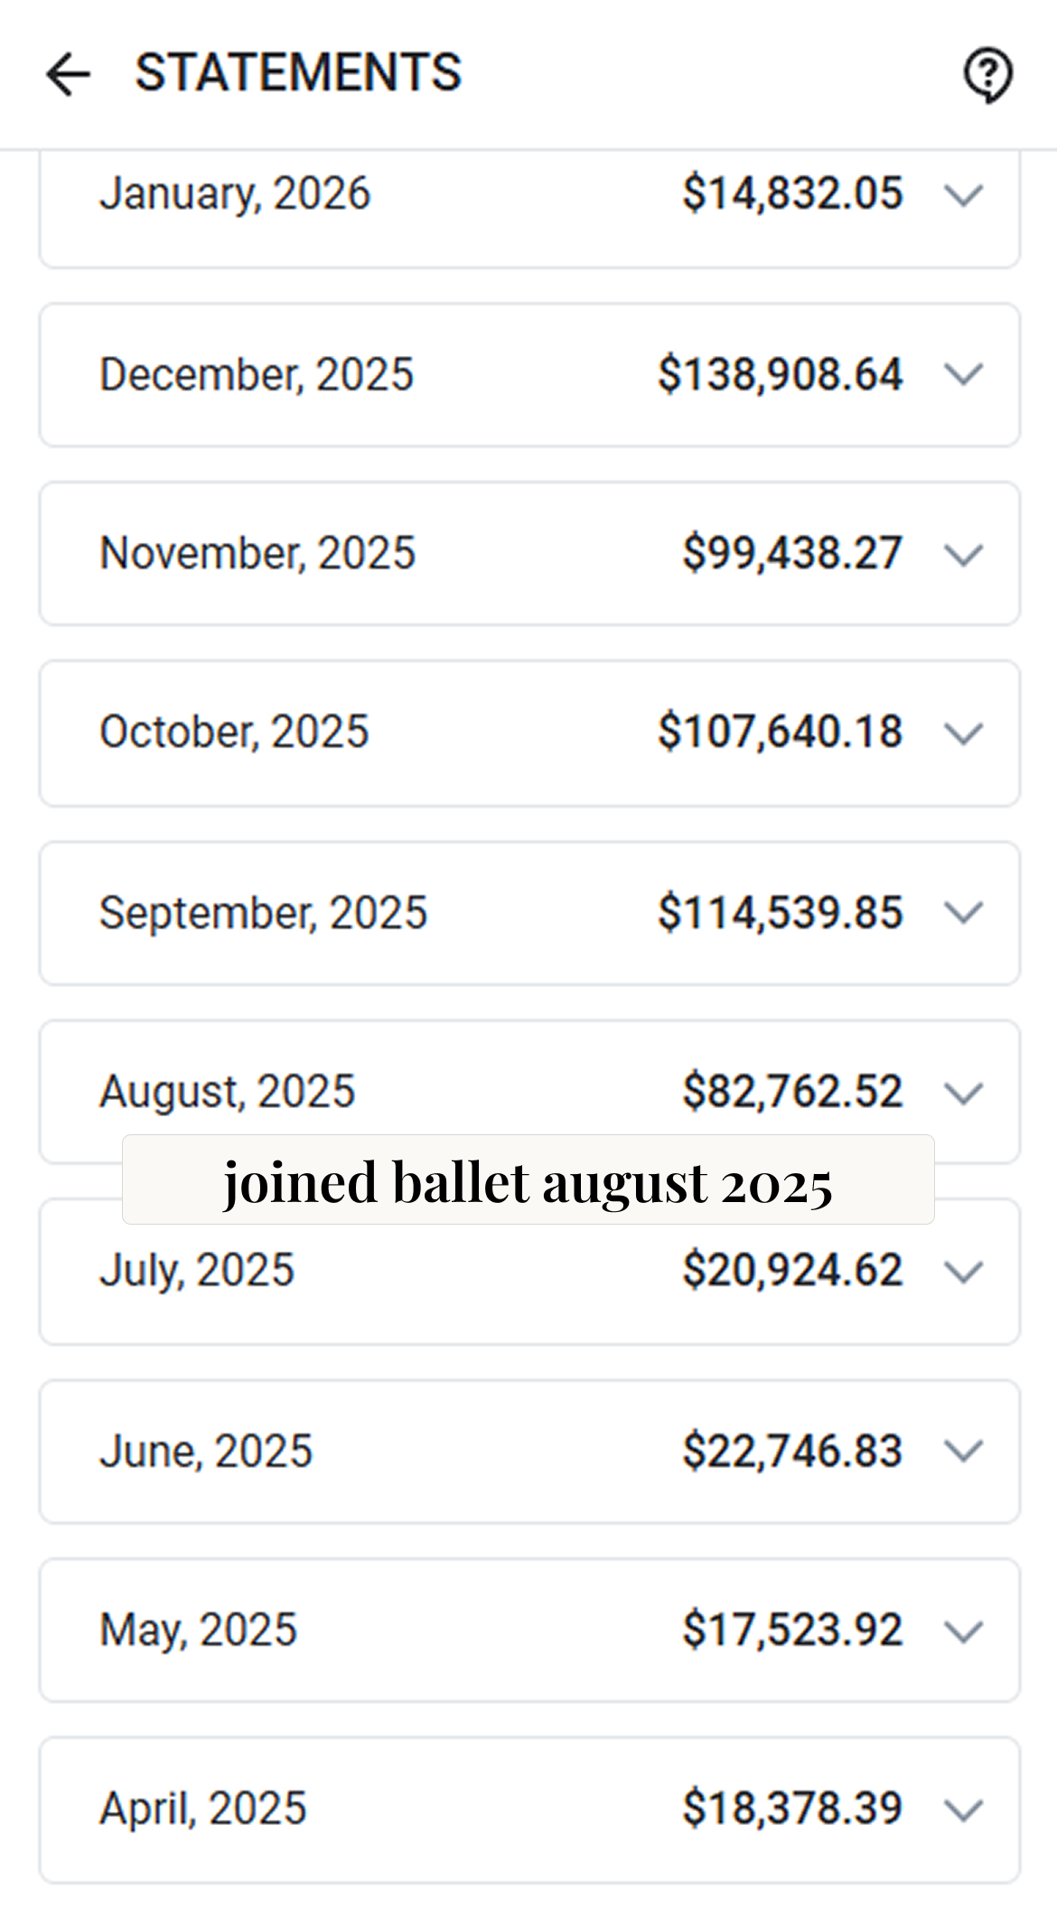Expand the May, 2025 statement chevron
The height and width of the screenshot is (1907, 1057).
963,1630
